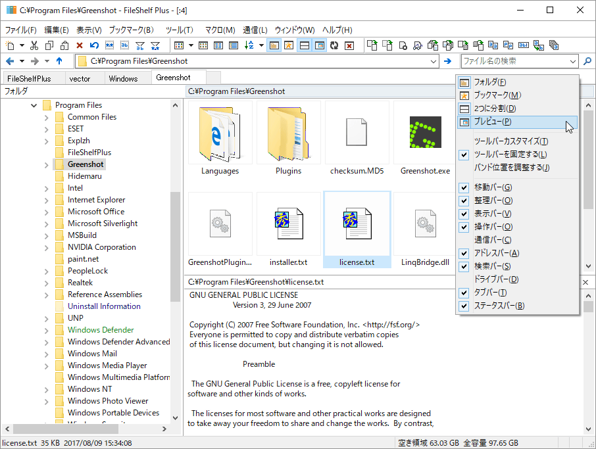Toggle the bookmark star pane icon
Viewport: 596px width, 449px height.
click(x=289, y=45)
